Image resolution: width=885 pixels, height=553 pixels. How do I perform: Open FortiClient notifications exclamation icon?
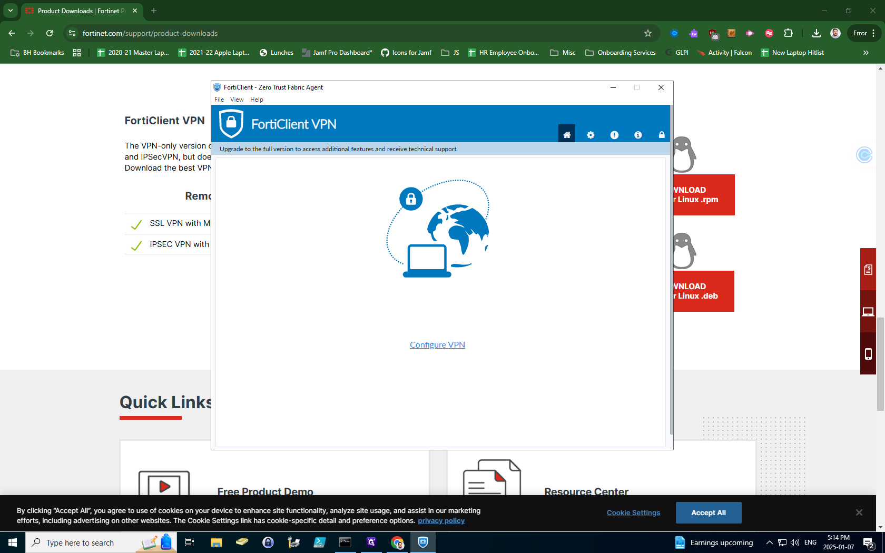614,135
